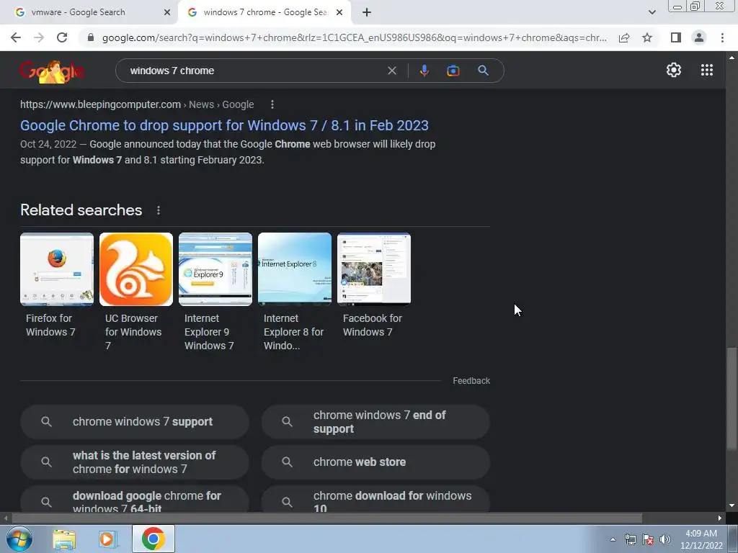
Task: Search chrome windows 7 end of support
Action: coord(375,422)
